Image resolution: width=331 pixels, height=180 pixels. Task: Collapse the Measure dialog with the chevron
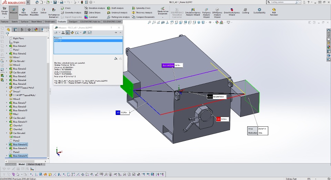point(120,33)
